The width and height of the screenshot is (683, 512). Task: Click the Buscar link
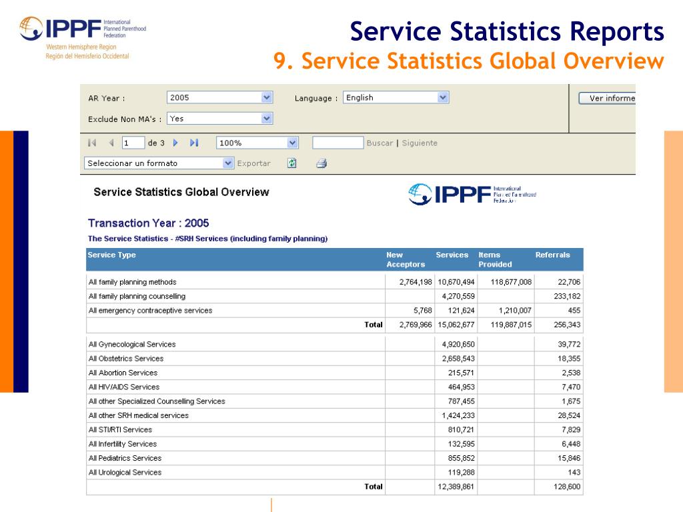pyautogui.click(x=380, y=143)
